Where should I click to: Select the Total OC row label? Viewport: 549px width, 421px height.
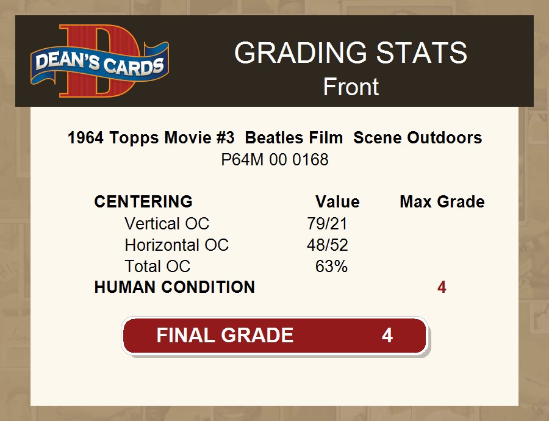(157, 267)
